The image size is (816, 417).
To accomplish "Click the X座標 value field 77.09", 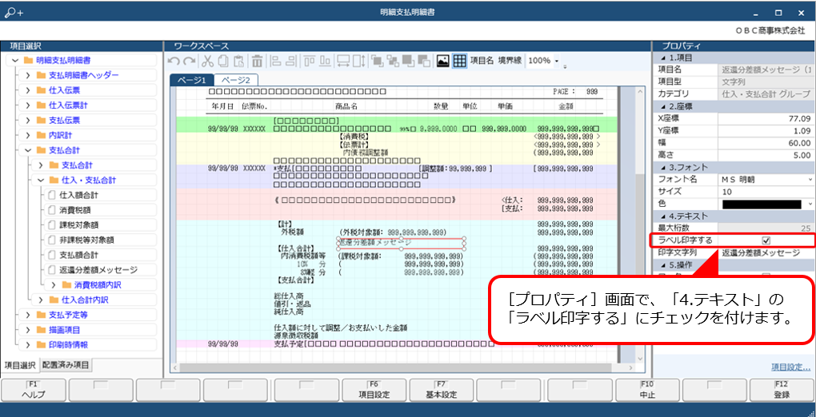I will click(x=766, y=118).
